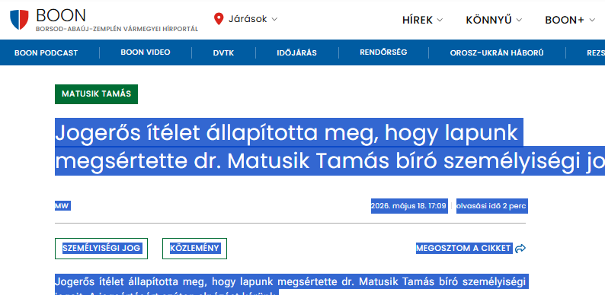Open the RENDŐRSÉG section

click(383, 52)
